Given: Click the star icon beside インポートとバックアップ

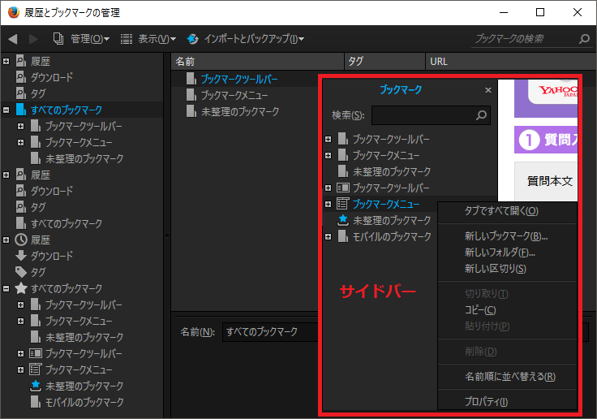Looking at the screenshot, I should tap(193, 38).
